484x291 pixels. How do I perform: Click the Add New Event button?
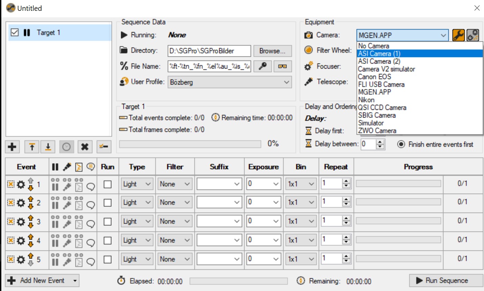pyautogui.click(x=42, y=281)
